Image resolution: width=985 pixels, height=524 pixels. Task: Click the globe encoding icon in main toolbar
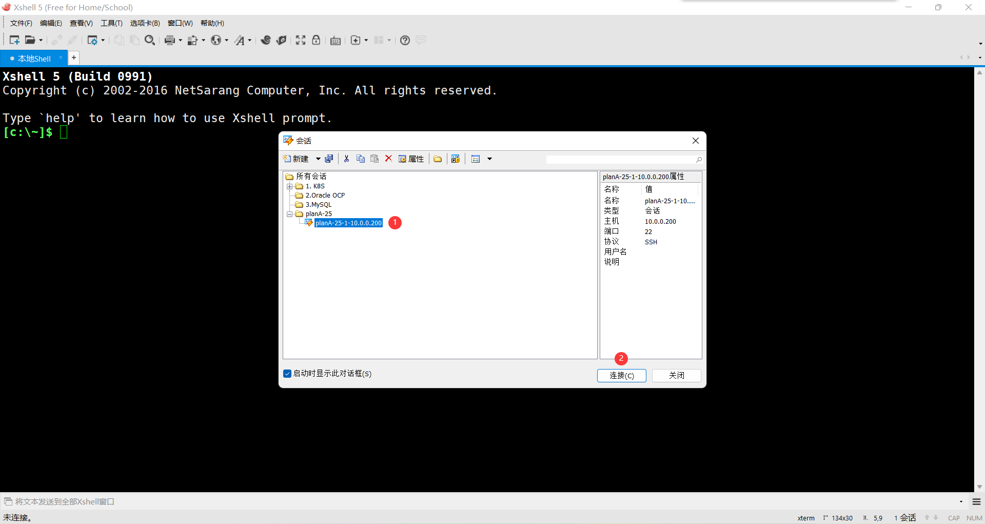pyautogui.click(x=216, y=40)
